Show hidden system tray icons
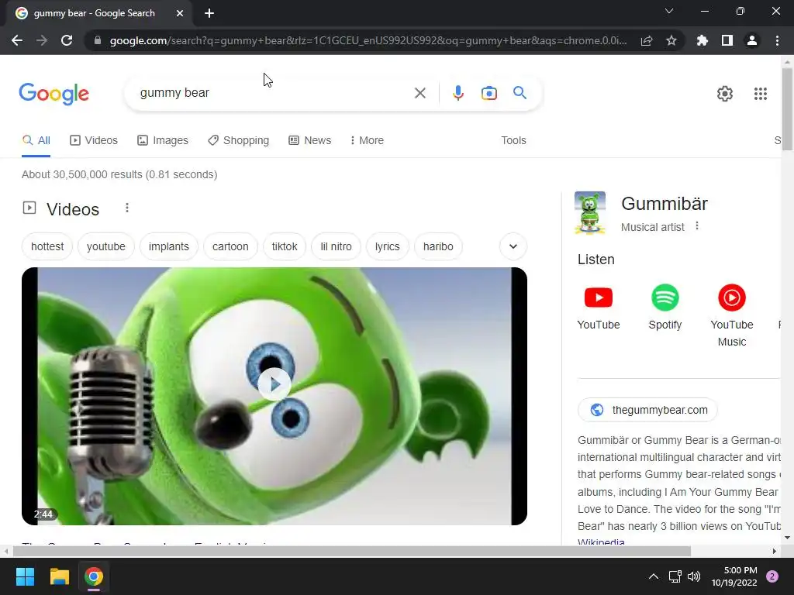Image resolution: width=794 pixels, height=595 pixels. tap(654, 576)
